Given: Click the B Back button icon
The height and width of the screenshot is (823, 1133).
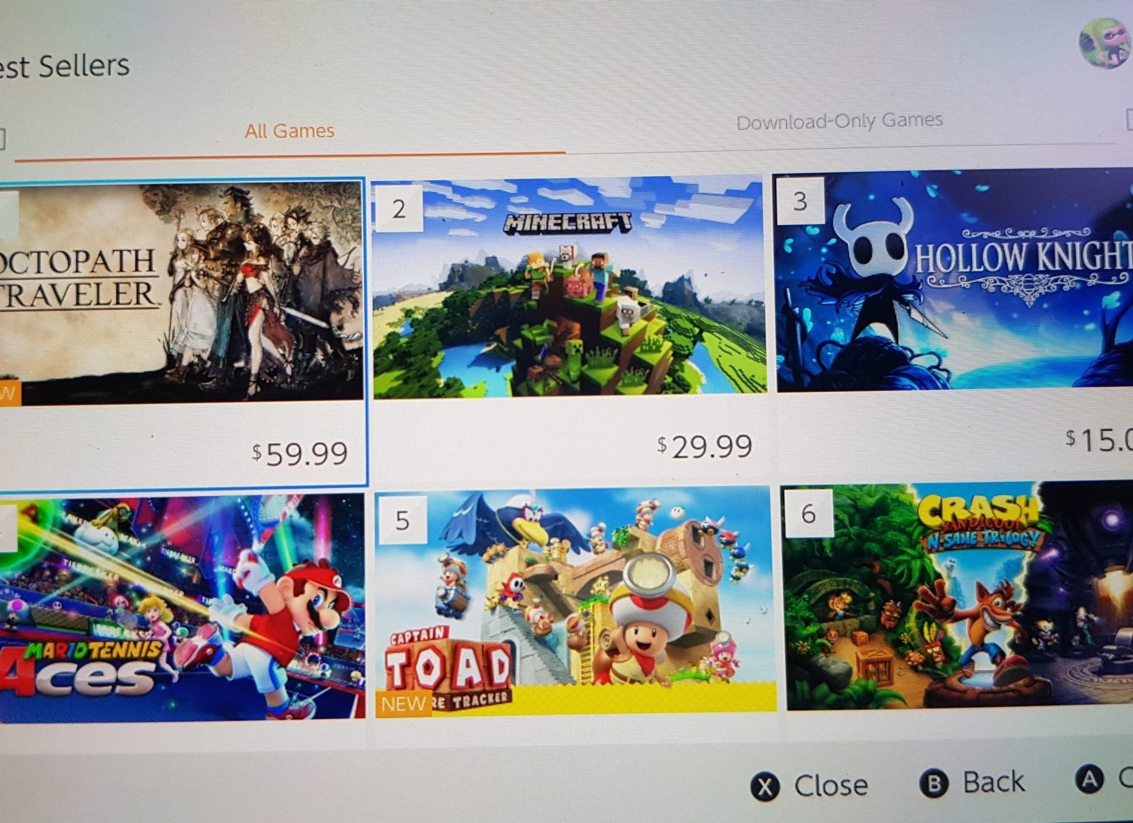Looking at the screenshot, I should [934, 784].
